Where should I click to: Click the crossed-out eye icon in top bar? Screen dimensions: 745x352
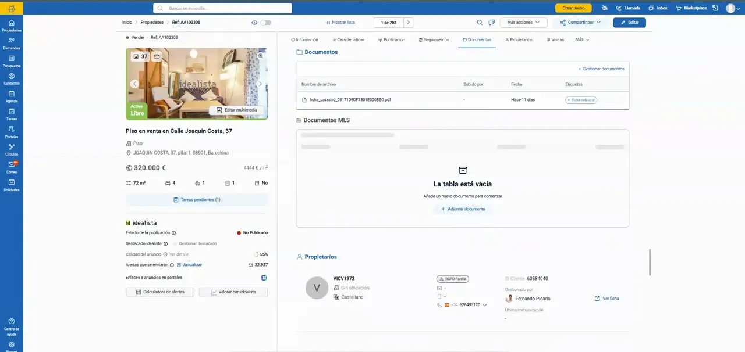click(605, 8)
